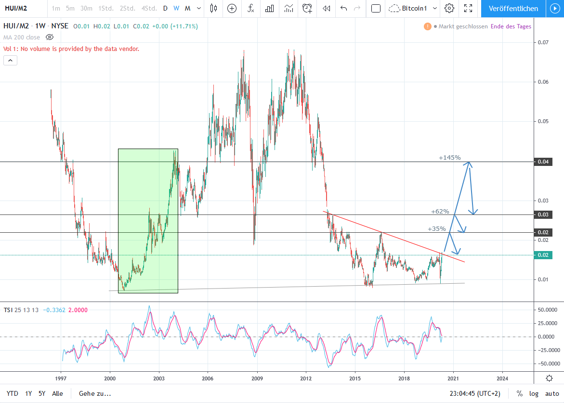
Task: Switch range to 5Y
Action: coord(42,393)
